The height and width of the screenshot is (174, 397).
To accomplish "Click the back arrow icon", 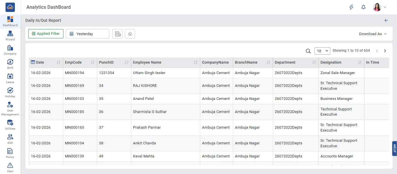I will (386, 20).
